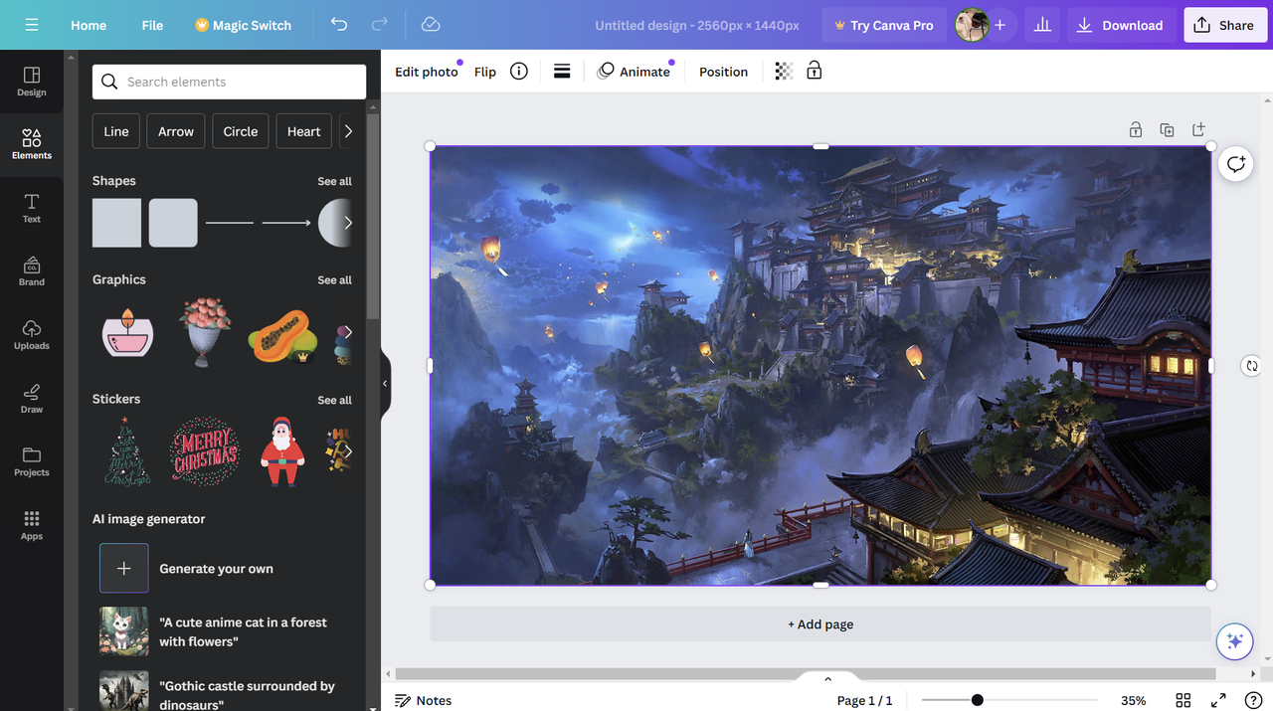
Task: Open the File menu
Action: pos(152,25)
